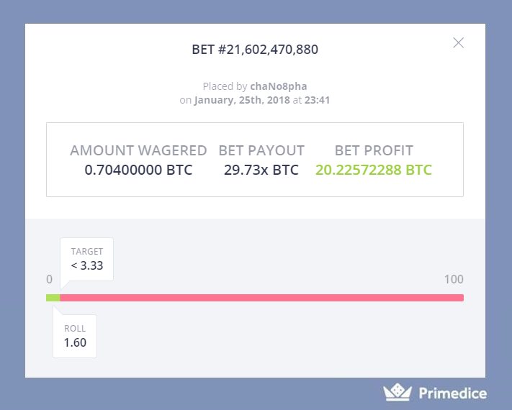Select the bet profit 20.22572288 BTC value
The image size is (512, 410).
point(374,170)
